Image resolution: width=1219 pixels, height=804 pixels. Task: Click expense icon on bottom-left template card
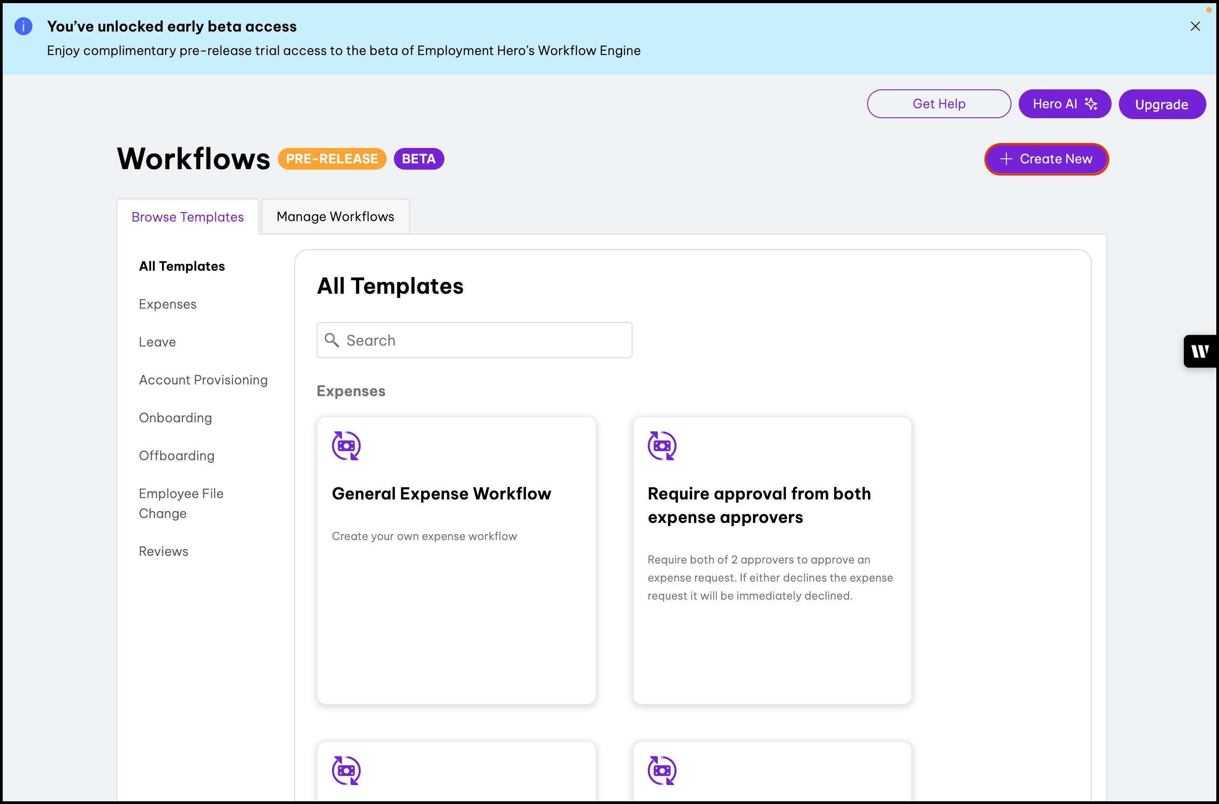click(x=346, y=770)
